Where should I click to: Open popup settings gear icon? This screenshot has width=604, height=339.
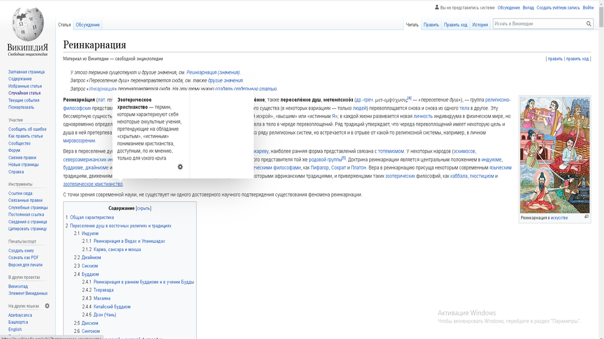180,167
